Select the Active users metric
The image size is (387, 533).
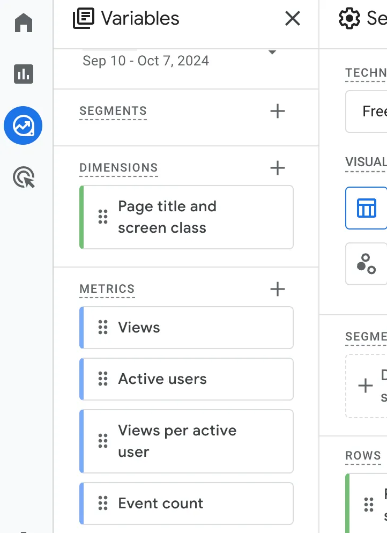pos(187,379)
